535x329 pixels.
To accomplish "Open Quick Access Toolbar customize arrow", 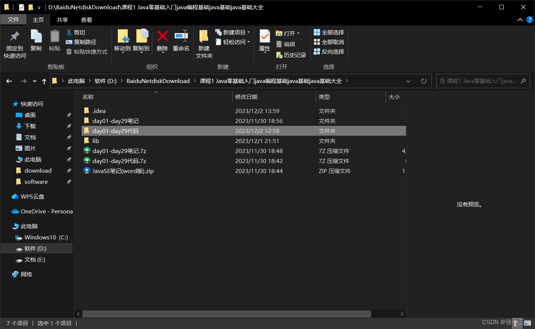I will pyautogui.click(x=39, y=7).
